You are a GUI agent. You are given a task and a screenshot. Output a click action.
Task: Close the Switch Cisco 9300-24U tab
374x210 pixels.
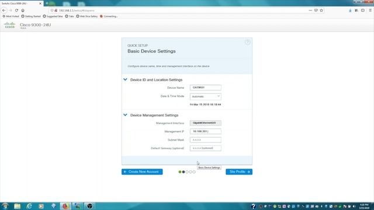coord(40,3)
